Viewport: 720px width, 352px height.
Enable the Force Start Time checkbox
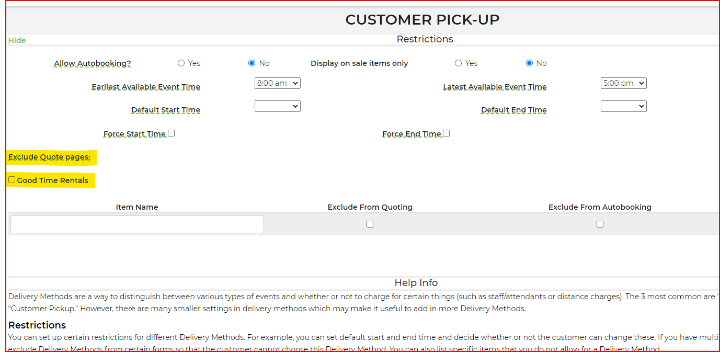[171, 133]
